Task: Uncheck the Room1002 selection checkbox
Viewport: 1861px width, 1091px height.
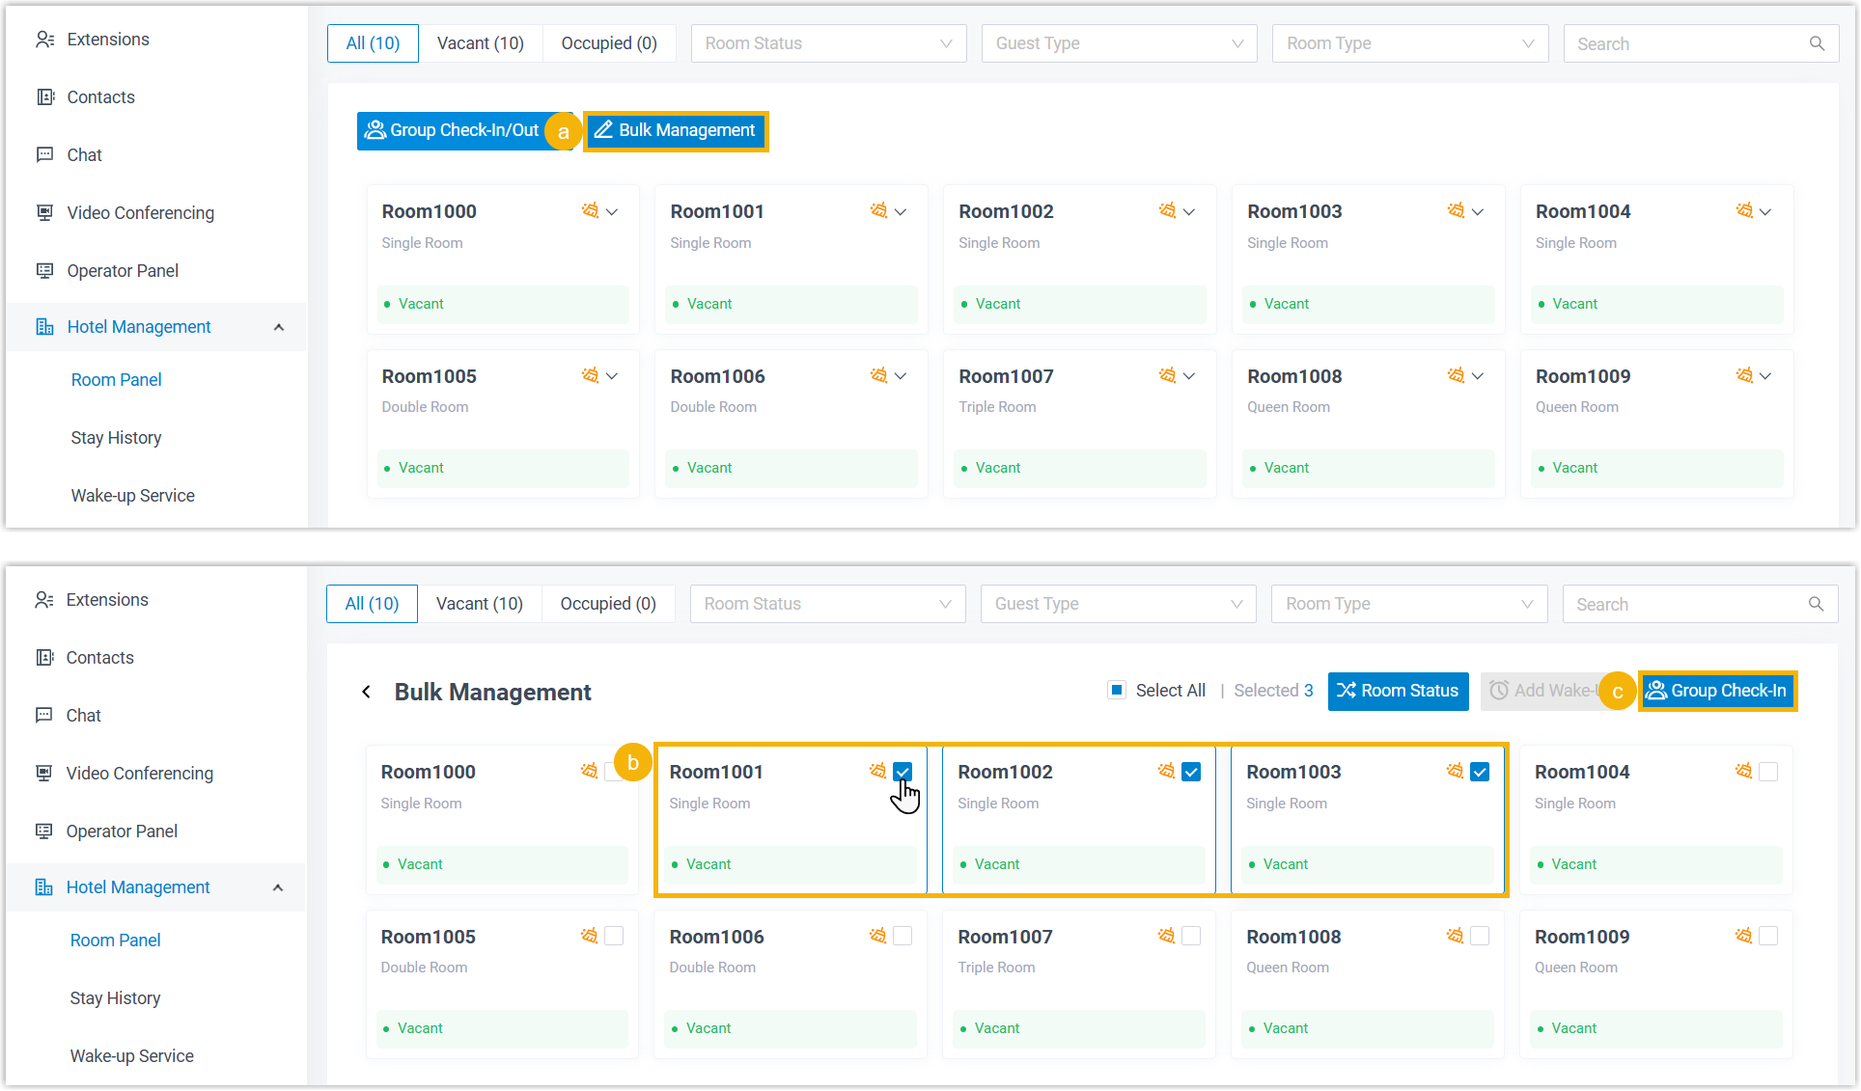Action: pyautogui.click(x=1191, y=772)
